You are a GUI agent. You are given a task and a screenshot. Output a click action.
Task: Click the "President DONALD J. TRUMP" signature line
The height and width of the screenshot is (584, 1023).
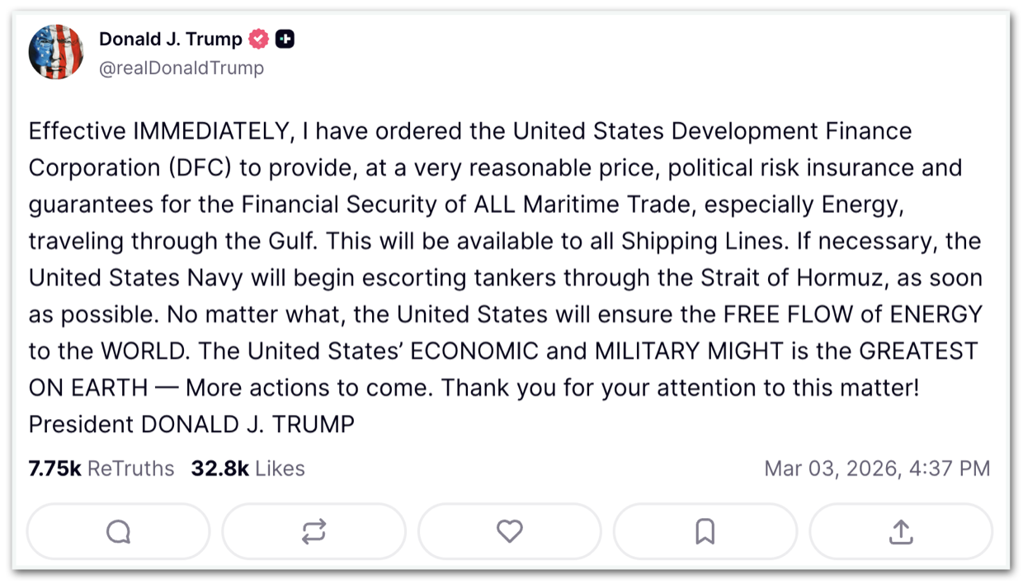click(191, 424)
